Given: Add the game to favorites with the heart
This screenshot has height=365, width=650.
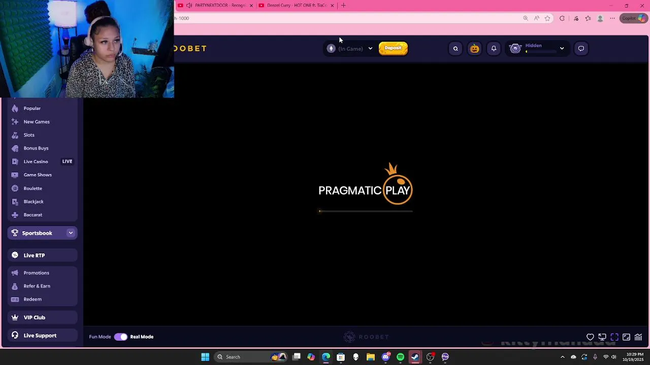Looking at the screenshot, I should [590, 337].
